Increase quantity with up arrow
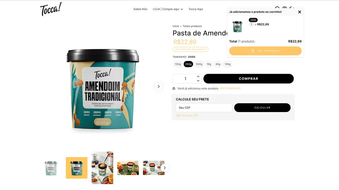 (x=198, y=77)
